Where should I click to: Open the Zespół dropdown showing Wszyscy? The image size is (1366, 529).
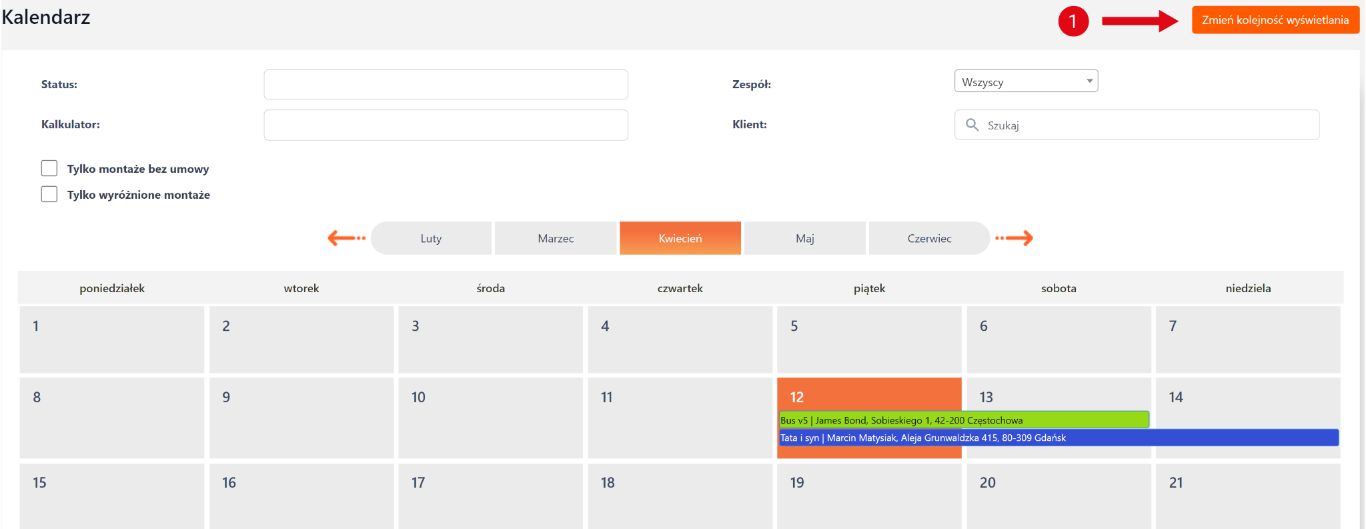[1026, 81]
